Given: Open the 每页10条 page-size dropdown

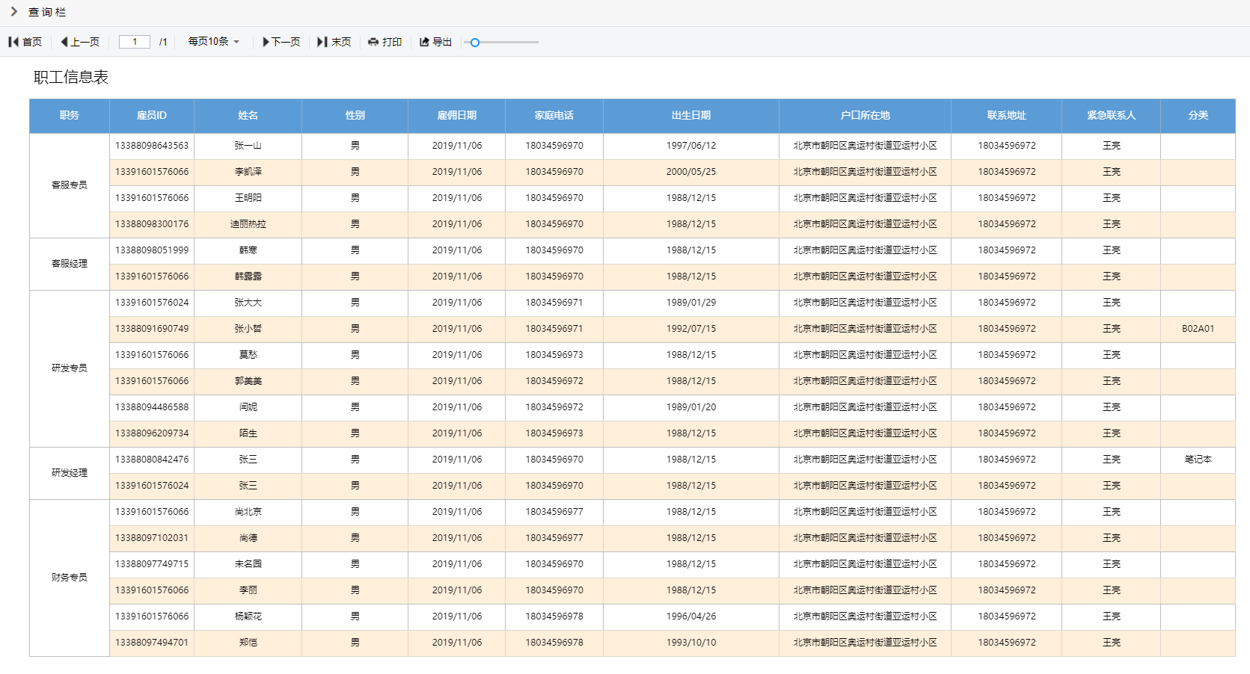Looking at the screenshot, I should pyautogui.click(x=208, y=42).
